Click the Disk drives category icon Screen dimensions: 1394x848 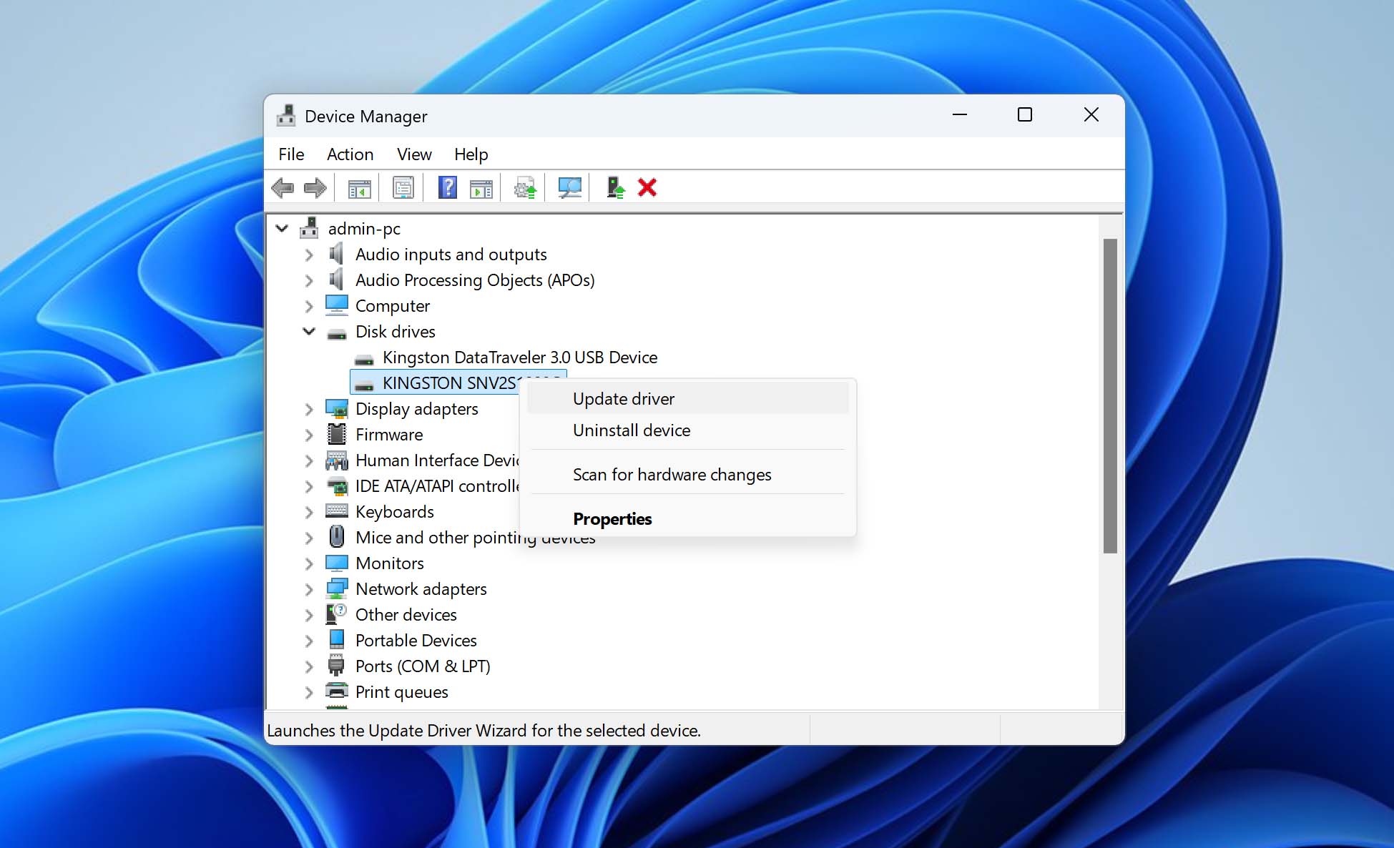[336, 332]
